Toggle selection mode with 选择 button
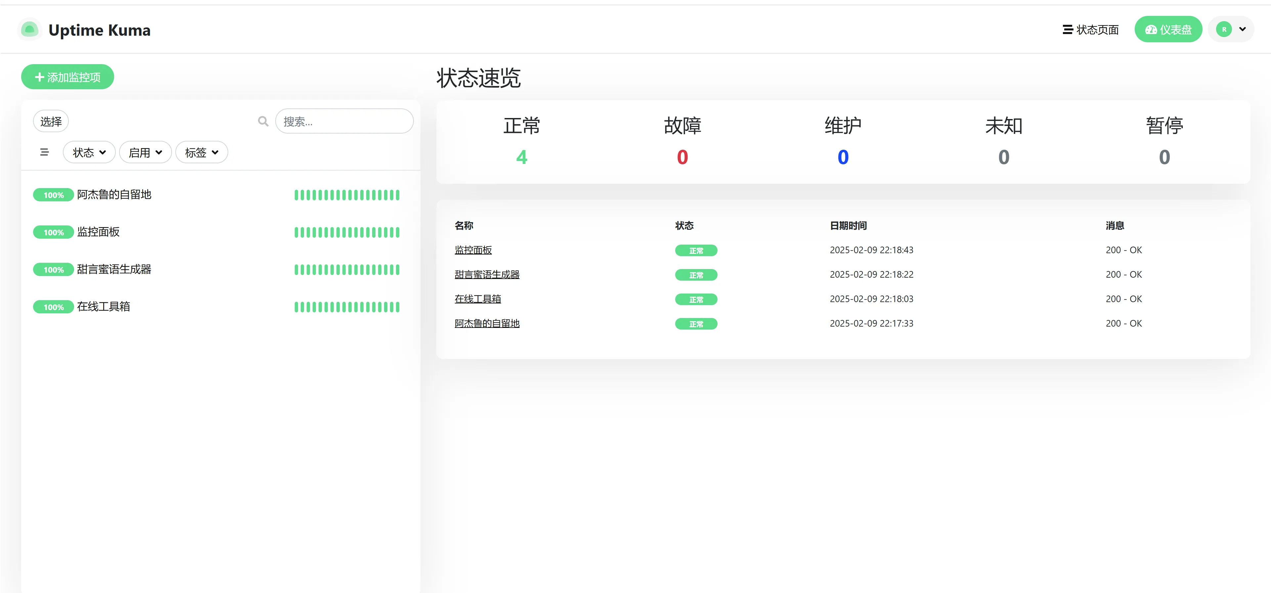 (x=51, y=121)
